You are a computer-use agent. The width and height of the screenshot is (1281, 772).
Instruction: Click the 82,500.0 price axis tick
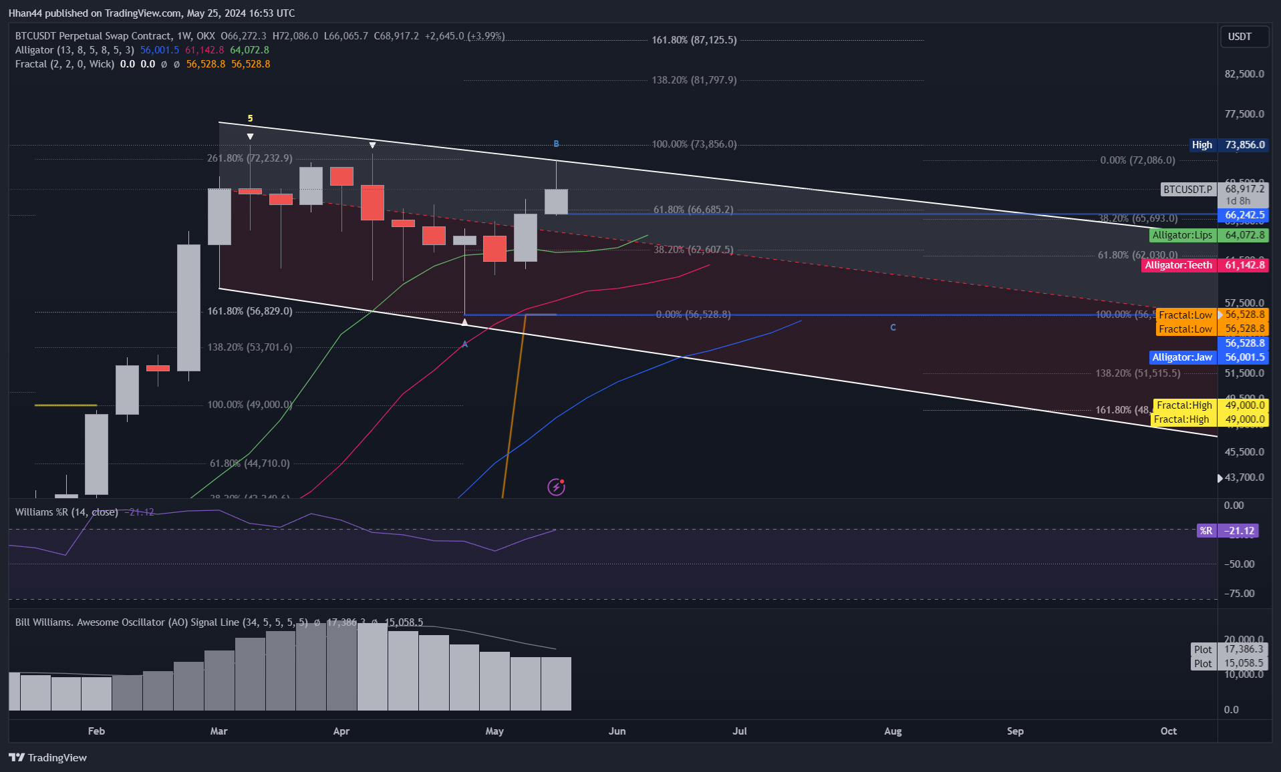tap(1244, 74)
